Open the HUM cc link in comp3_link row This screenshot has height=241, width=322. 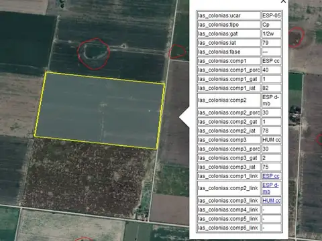coord(272,201)
